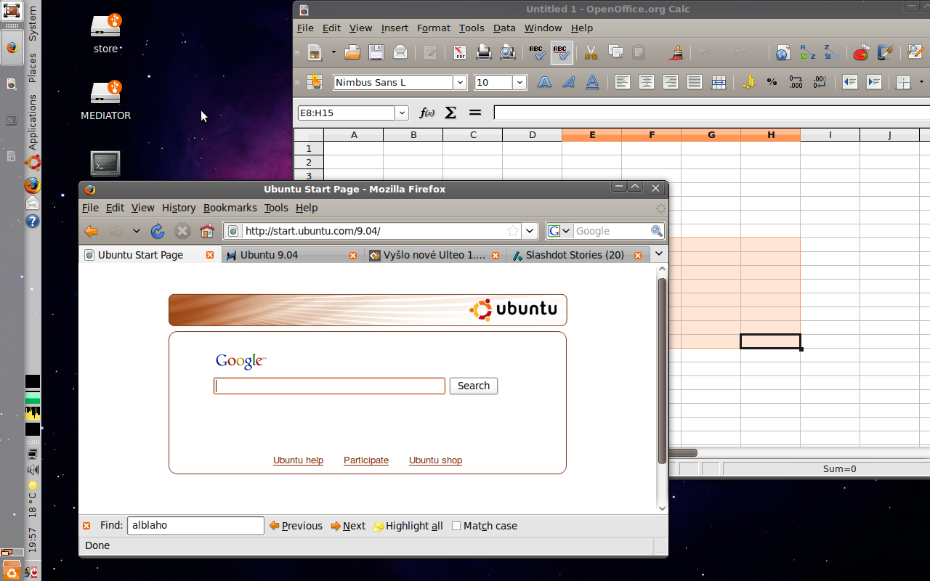Open a file using the Calc folder icon
930x581 pixels.
[x=352, y=52]
